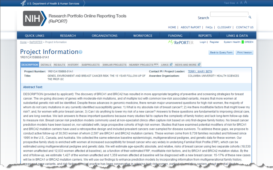Open the Reports menu
Screen dimensions: 273x170
point(205,36)
